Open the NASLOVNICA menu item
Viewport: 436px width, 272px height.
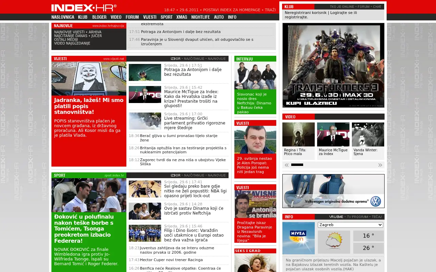(63, 17)
